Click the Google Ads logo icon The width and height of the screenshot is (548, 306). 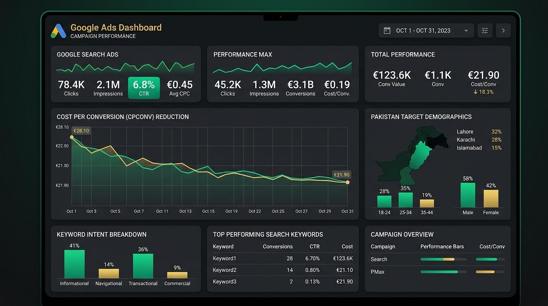(59, 31)
